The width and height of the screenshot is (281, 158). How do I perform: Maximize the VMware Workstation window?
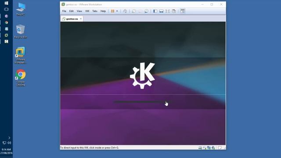click(212, 4)
